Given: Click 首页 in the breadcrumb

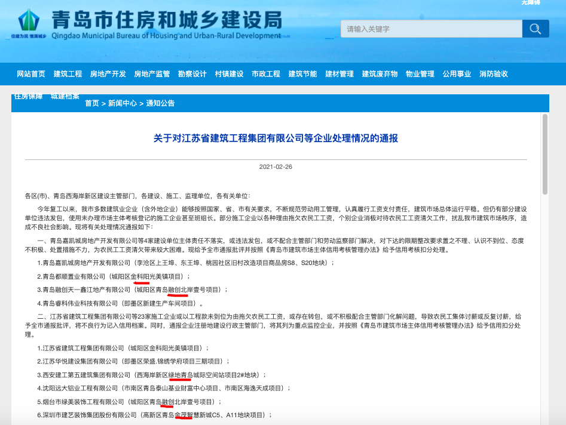Looking at the screenshot, I should 91,103.
